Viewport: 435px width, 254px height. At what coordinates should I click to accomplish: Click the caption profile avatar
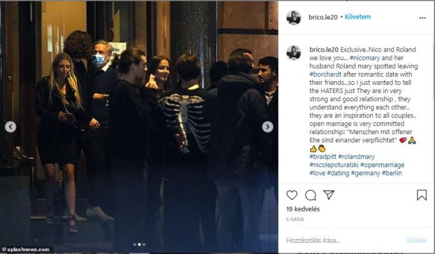tap(294, 52)
